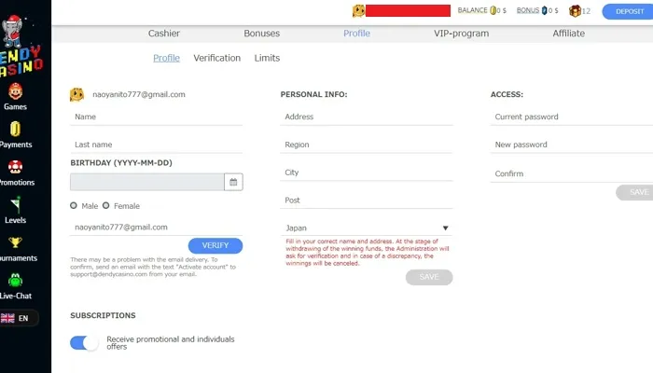Switch to the Cashier tab

coord(164,34)
